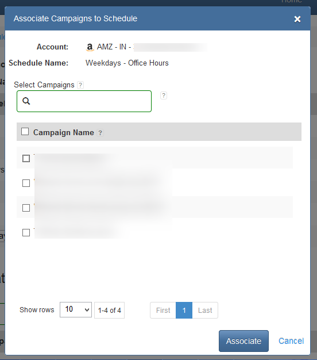Click the 1-4 of 4 row count box

109,310
